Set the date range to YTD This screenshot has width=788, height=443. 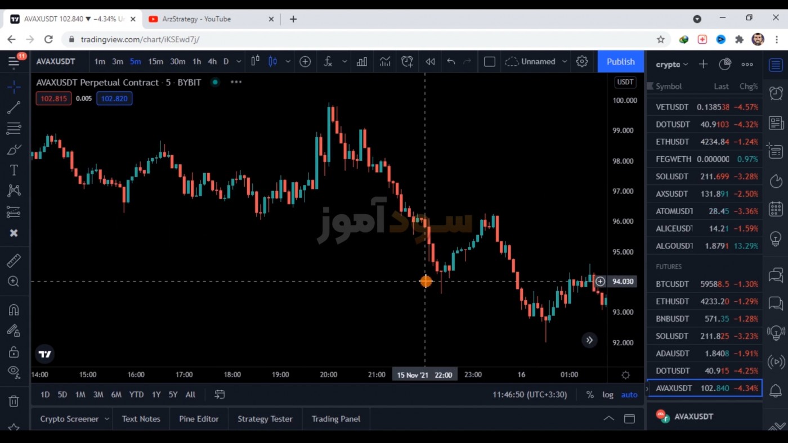[136, 395]
